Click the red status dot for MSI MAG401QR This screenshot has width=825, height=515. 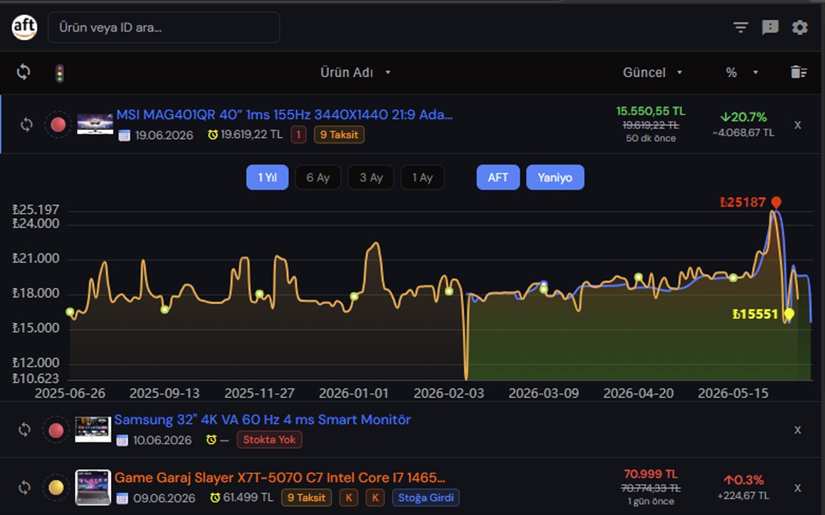(x=58, y=124)
